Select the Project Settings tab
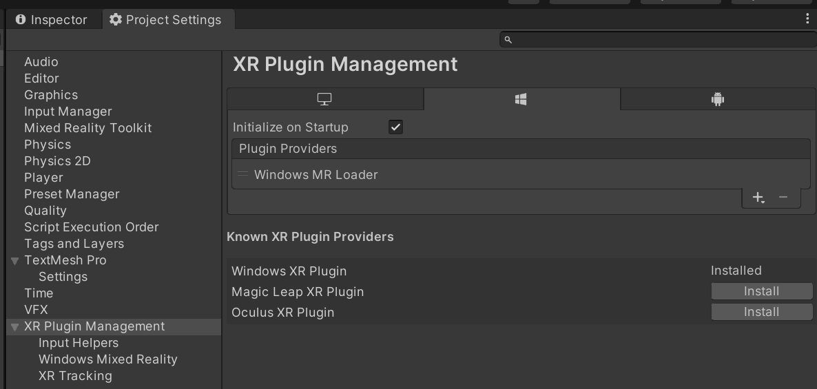 pyautogui.click(x=166, y=20)
